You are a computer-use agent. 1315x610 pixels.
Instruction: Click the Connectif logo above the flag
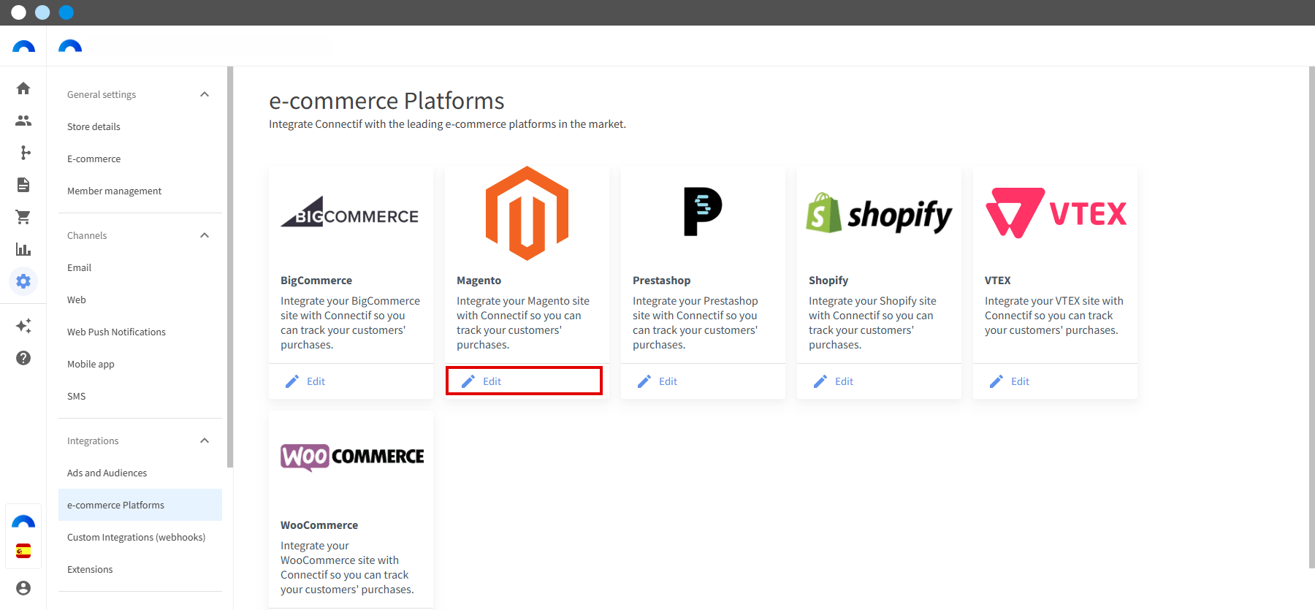pos(23,522)
